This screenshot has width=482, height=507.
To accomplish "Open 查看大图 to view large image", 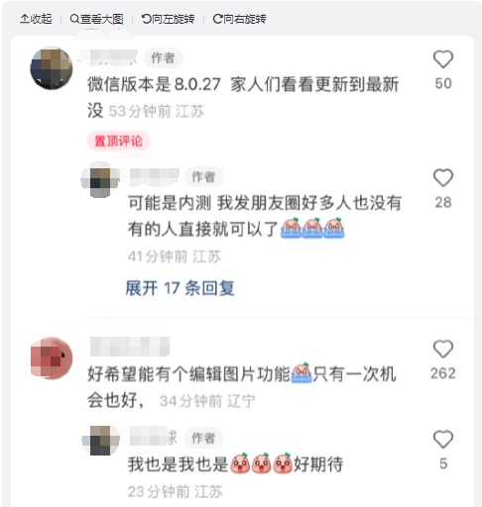I will (x=96, y=19).
